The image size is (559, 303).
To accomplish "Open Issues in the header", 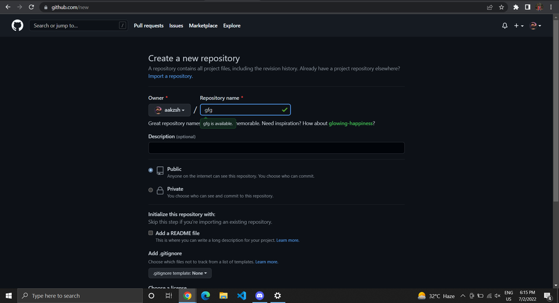I will click(176, 26).
